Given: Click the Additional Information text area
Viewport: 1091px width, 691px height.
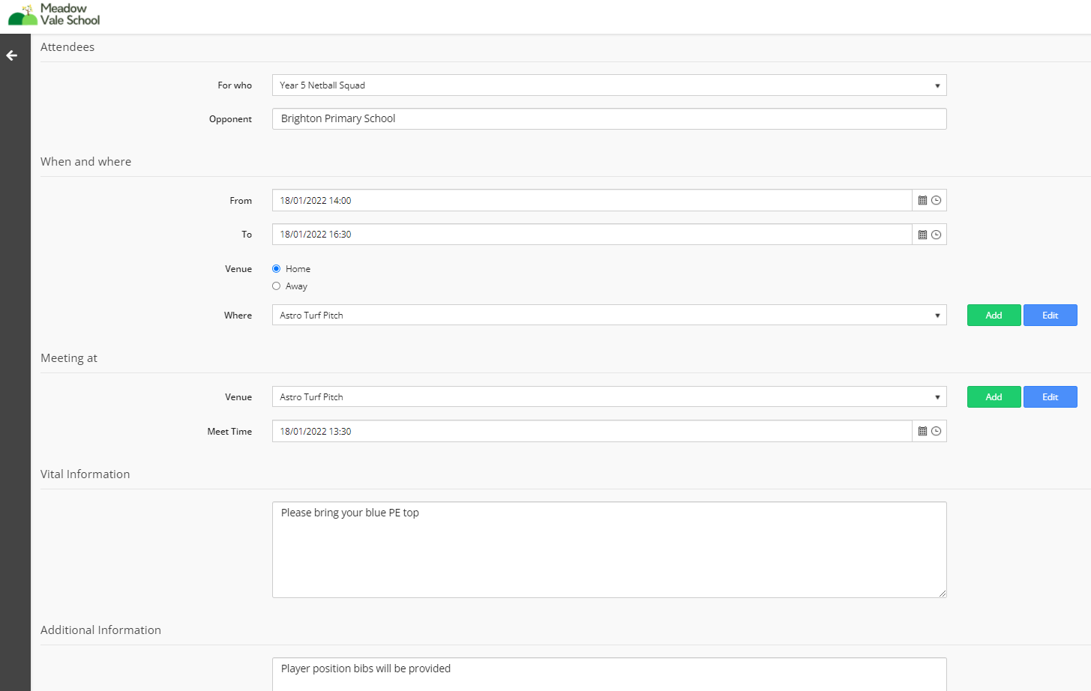Looking at the screenshot, I should tap(609, 674).
